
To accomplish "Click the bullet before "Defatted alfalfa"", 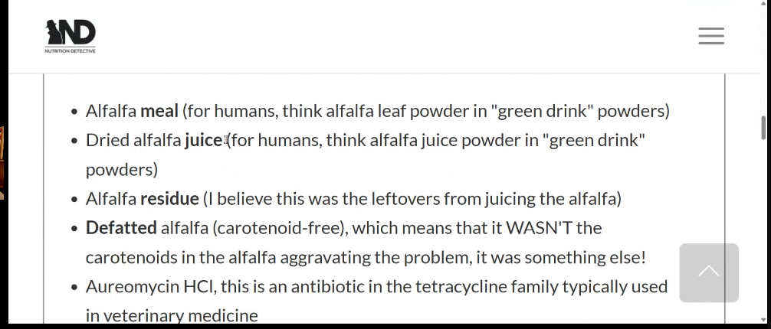I will click(x=74, y=228).
